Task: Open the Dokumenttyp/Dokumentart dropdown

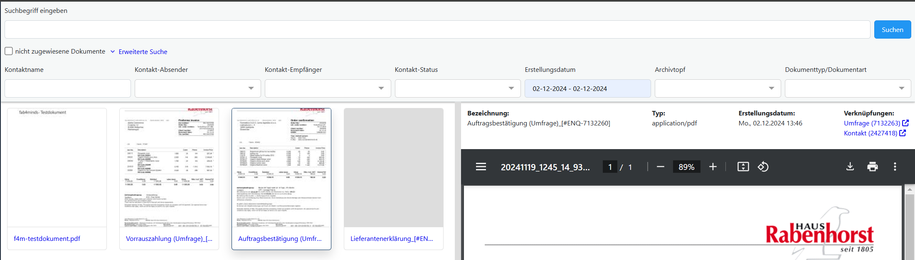Action: tap(847, 88)
